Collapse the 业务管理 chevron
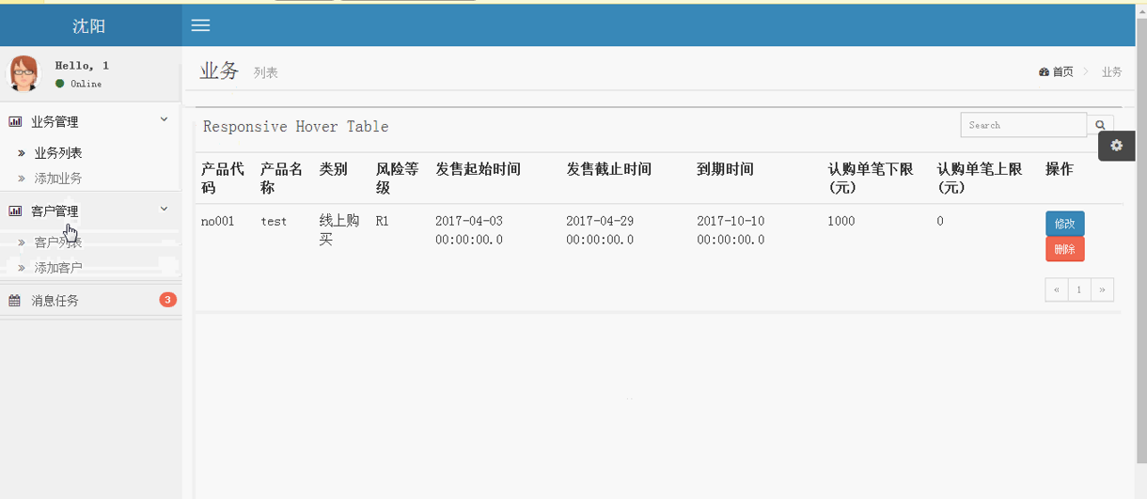 click(x=165, y=119)
